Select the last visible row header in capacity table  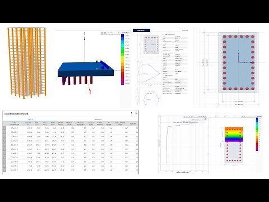(x=4, y=170)
